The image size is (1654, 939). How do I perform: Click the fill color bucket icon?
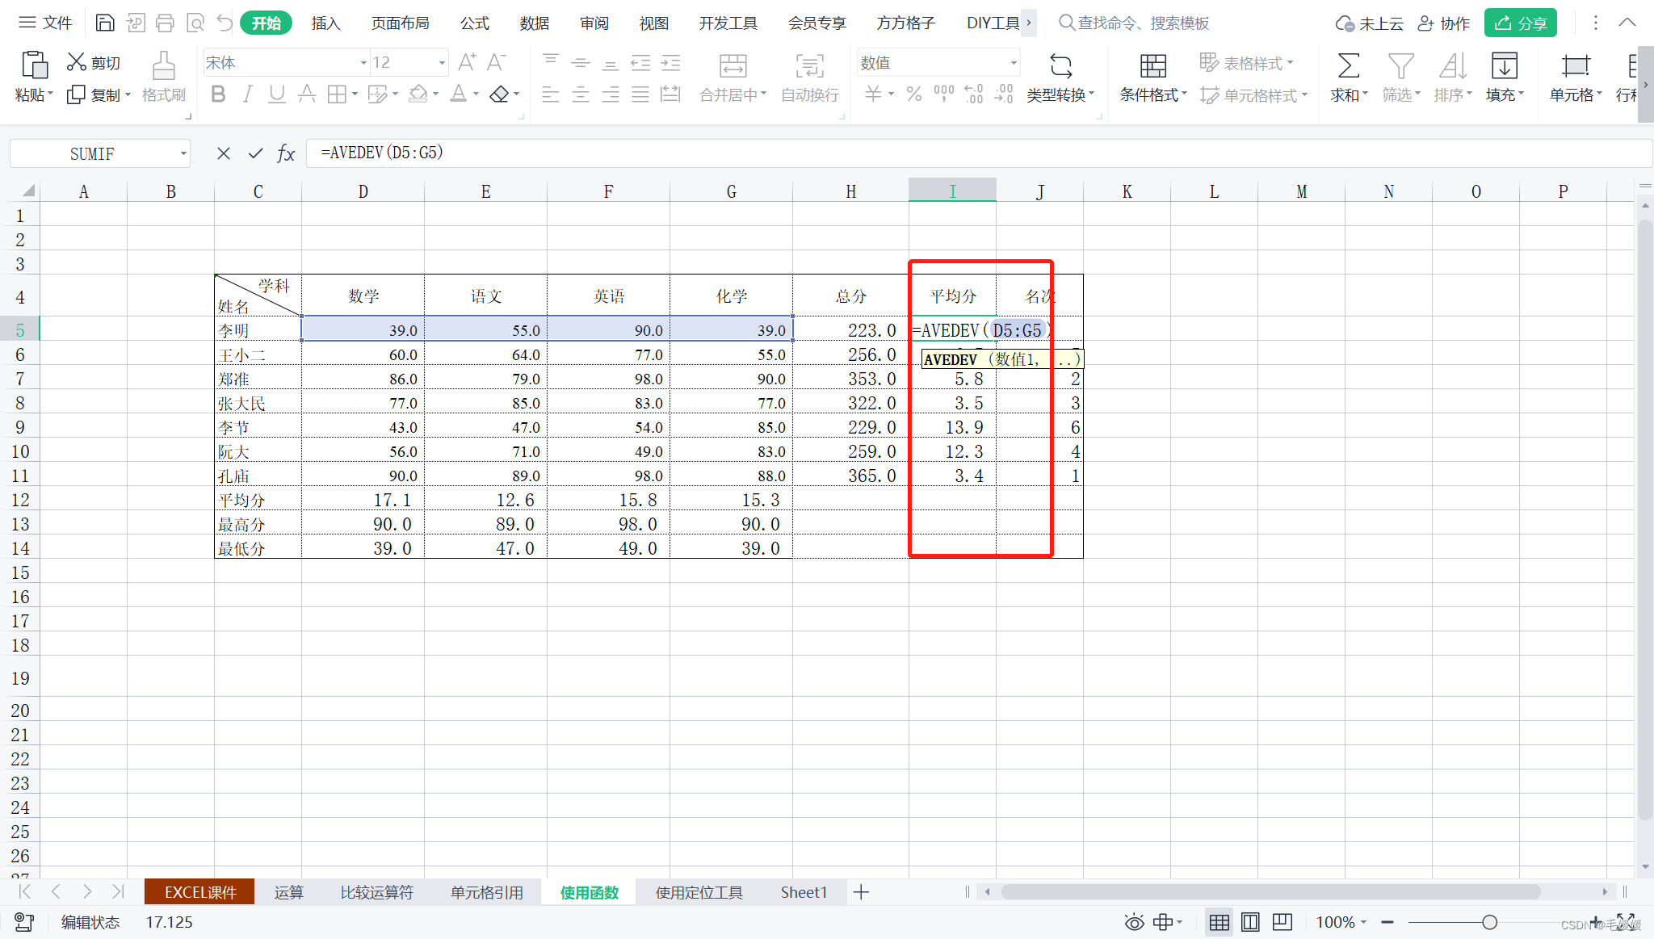click(x=418, y=94)
